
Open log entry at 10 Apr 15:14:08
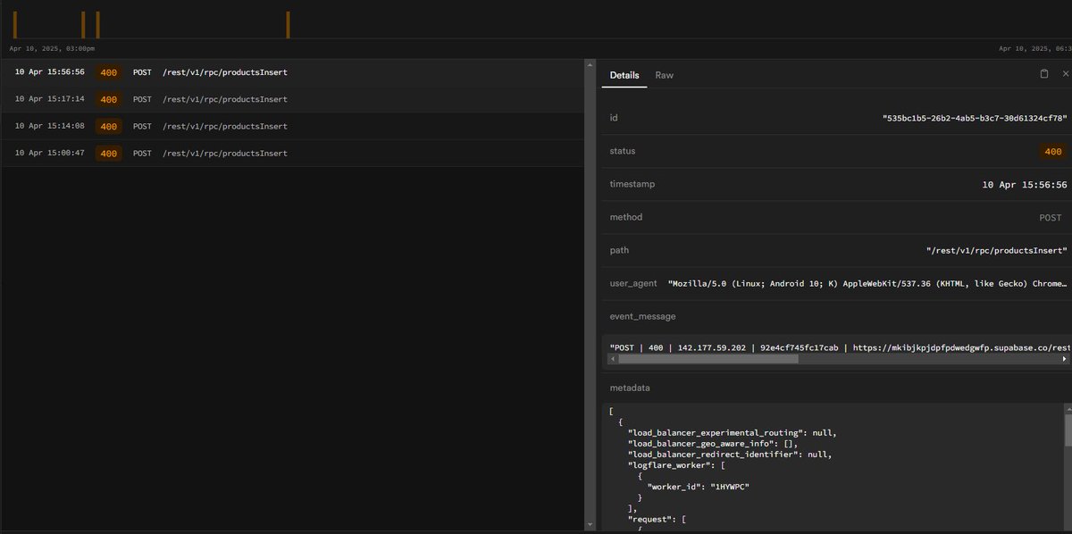[x=292, y=126]
